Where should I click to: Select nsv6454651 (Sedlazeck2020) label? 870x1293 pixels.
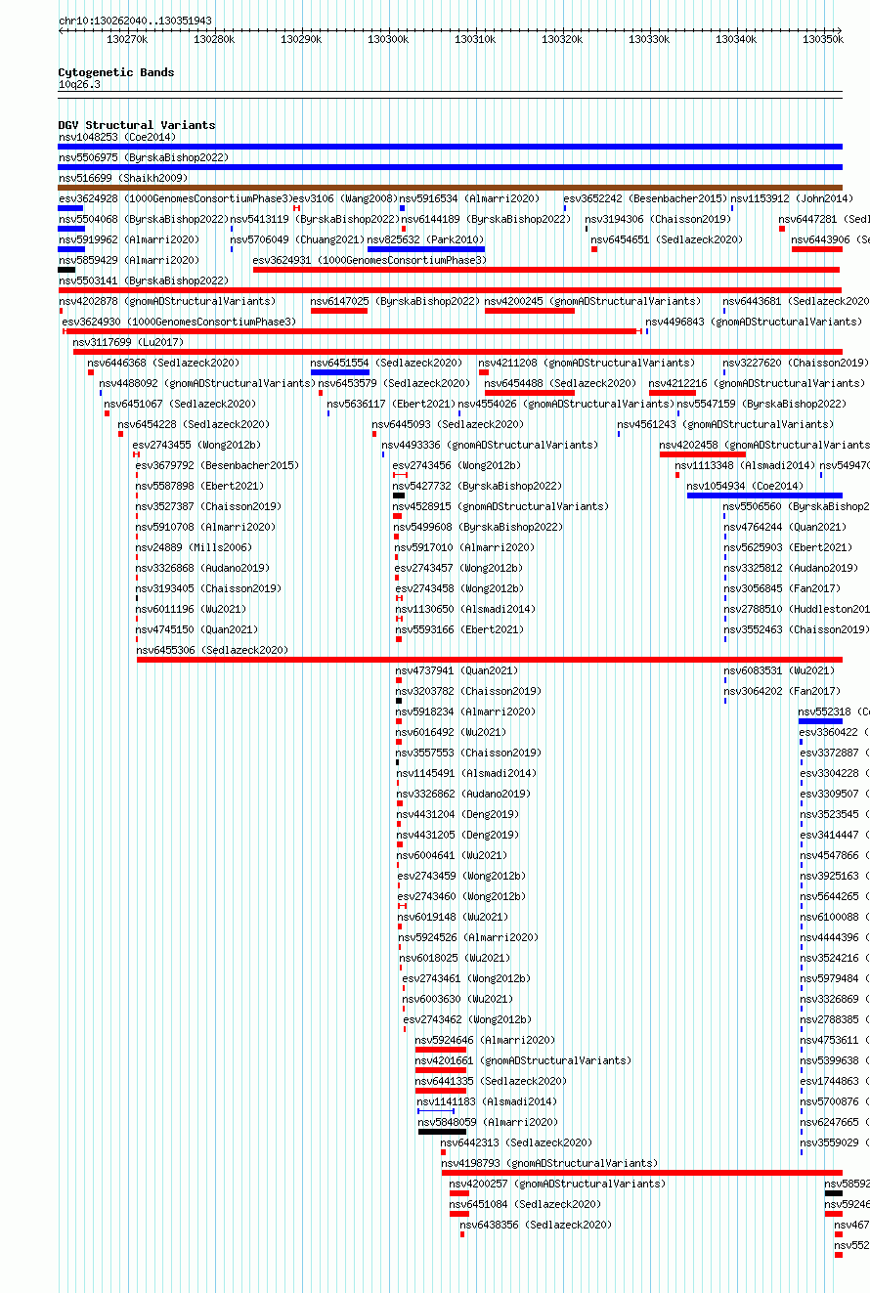[x=667, y=239]
